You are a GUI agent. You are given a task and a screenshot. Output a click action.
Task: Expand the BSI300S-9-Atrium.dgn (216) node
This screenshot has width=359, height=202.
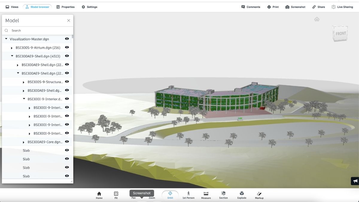12,48
